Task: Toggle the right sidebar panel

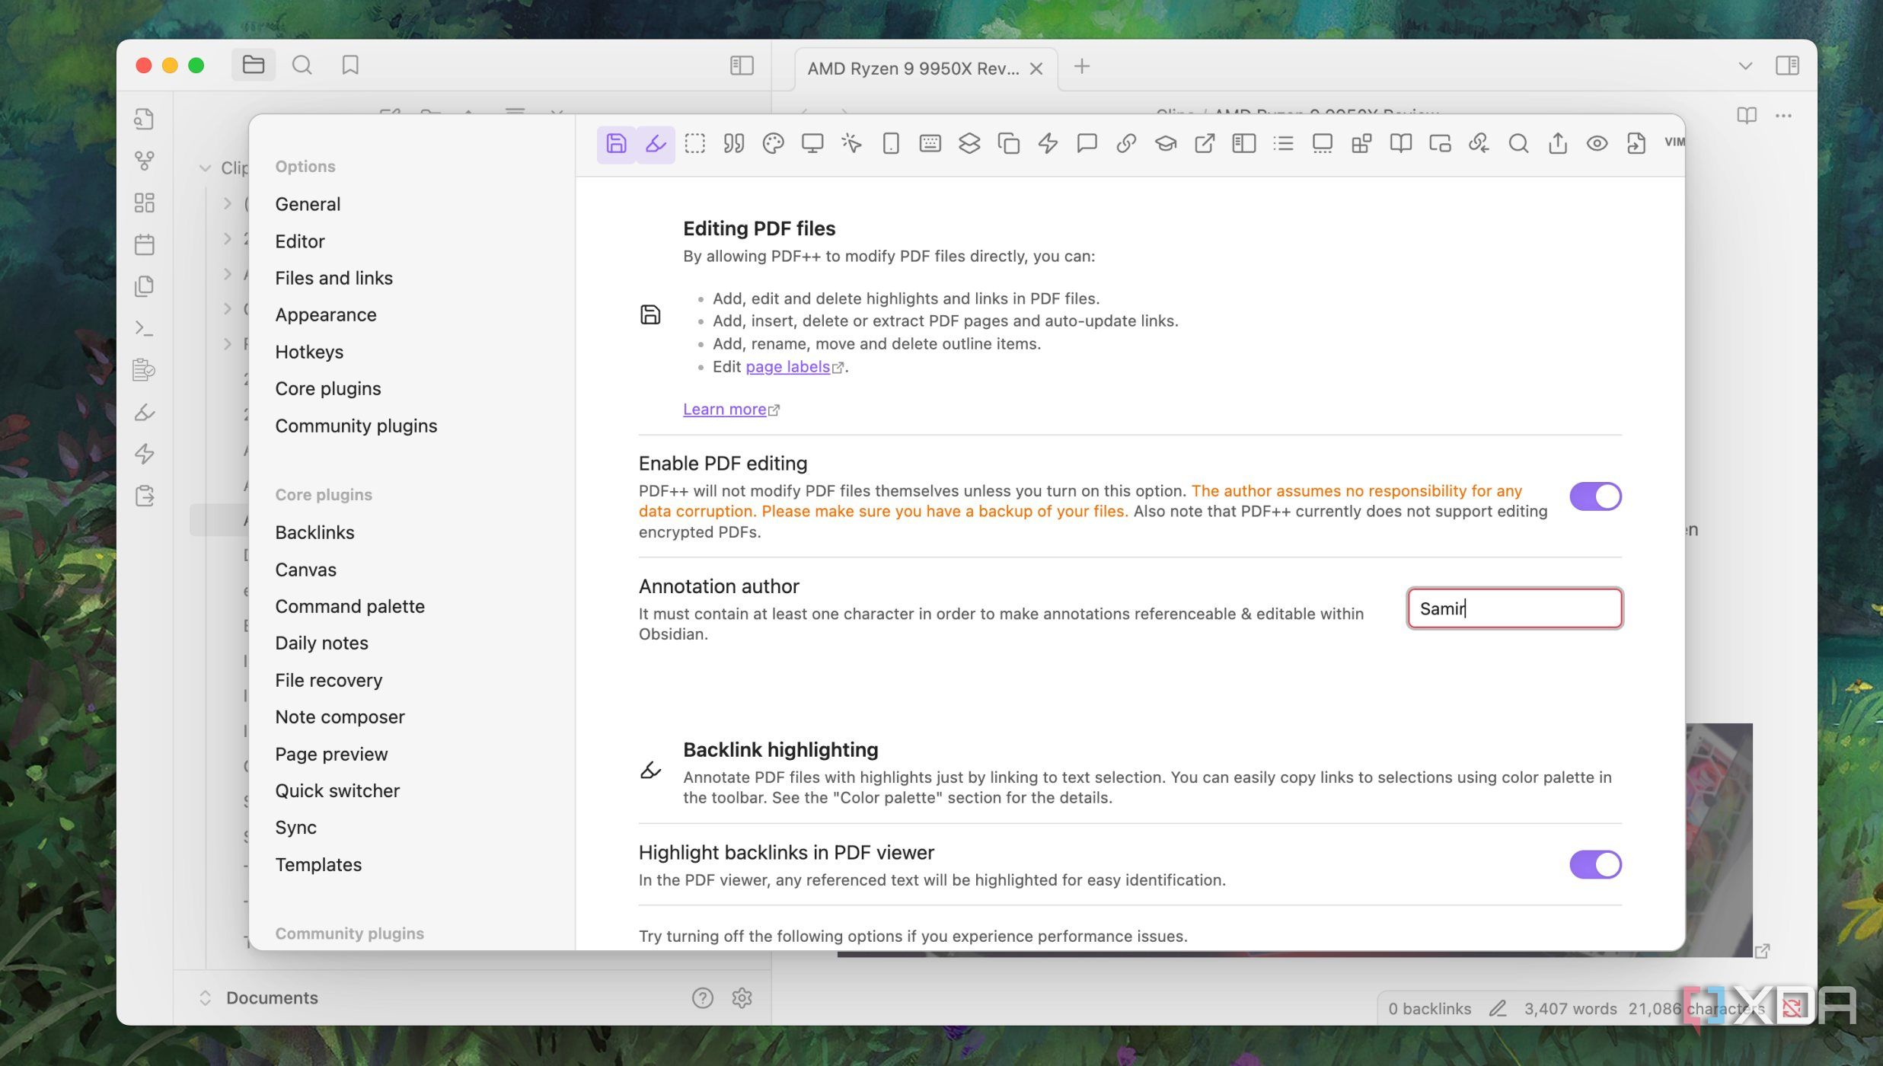Action: (x=1787, y=65)
